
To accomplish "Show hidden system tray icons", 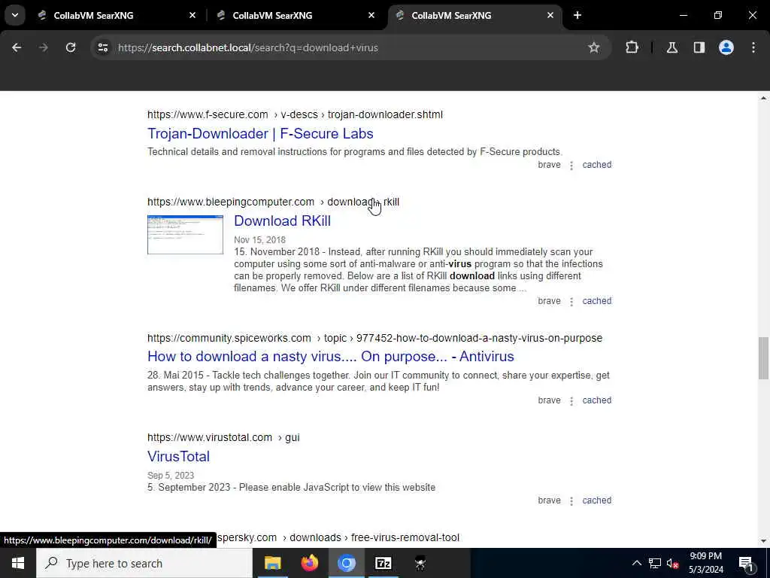I will click(636, 563).
